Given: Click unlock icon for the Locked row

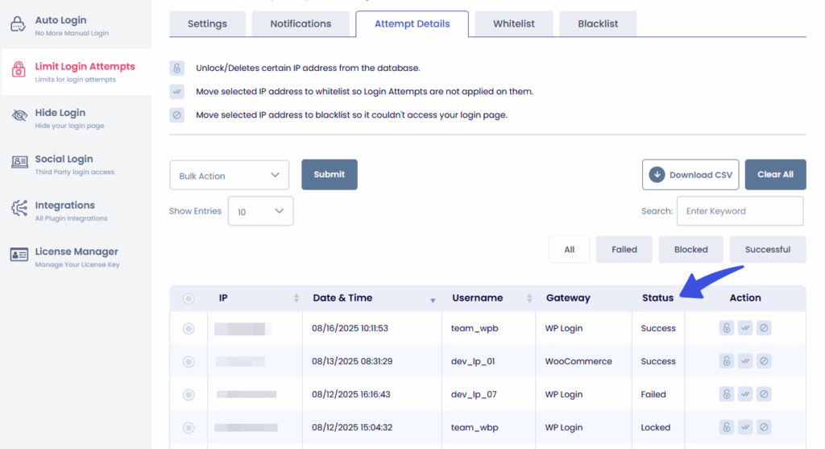Looking at the screenshot, I should (x=726, y=427).
